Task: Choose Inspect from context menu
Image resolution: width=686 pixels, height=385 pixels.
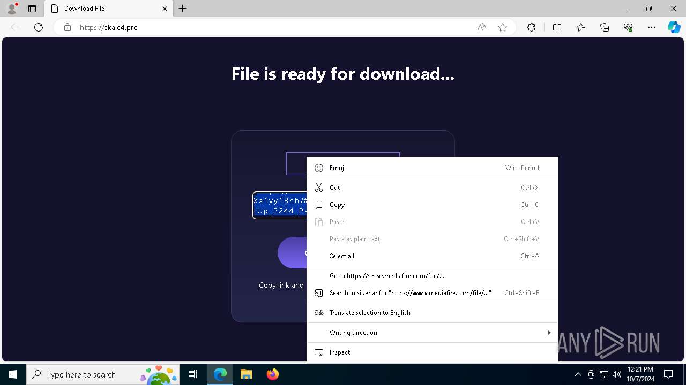Action: 432,352
